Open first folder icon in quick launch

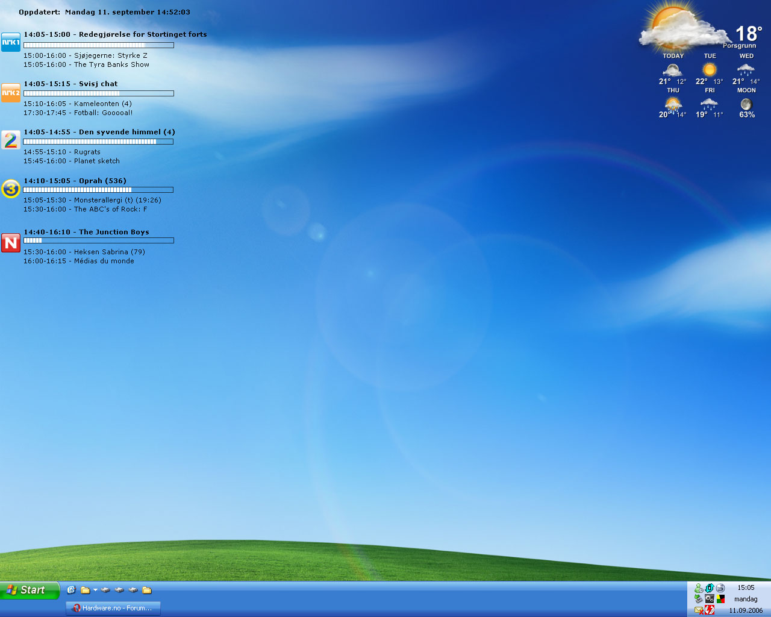[86, 590]
